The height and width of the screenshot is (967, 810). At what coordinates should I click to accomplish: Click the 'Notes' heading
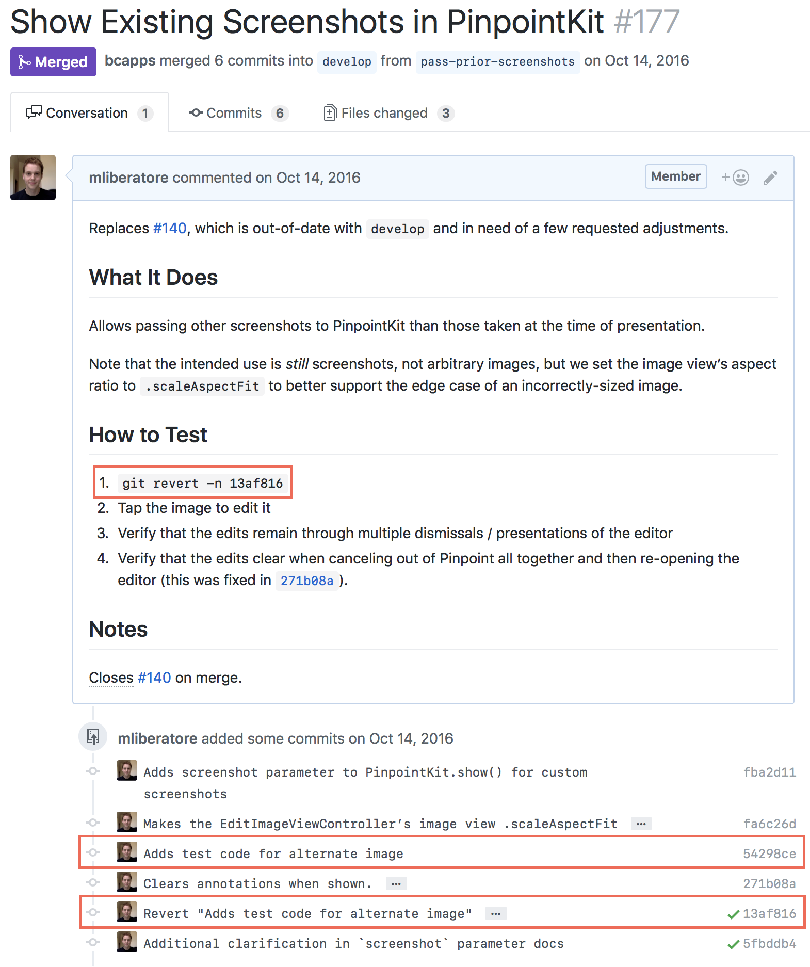click(x=118, y=629)
